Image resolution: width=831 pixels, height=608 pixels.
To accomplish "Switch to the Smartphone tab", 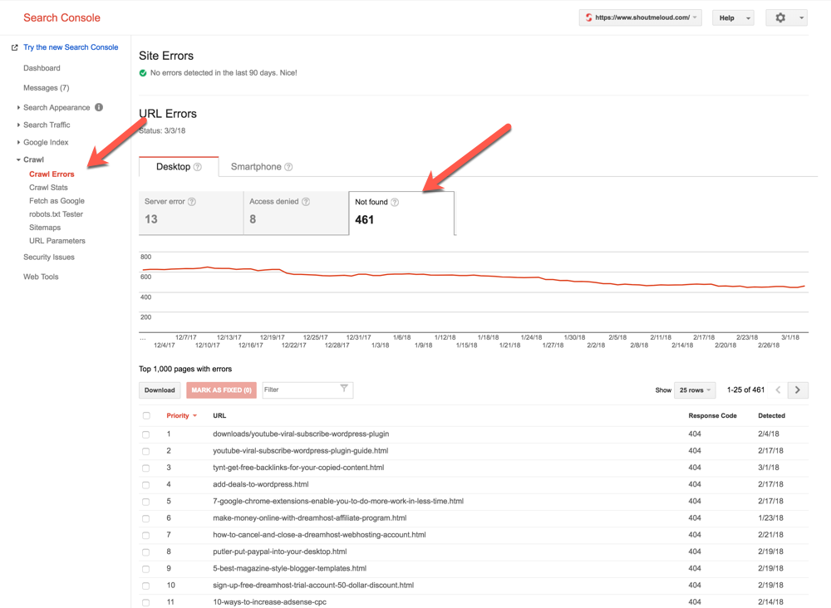I will tap(256, 167).
